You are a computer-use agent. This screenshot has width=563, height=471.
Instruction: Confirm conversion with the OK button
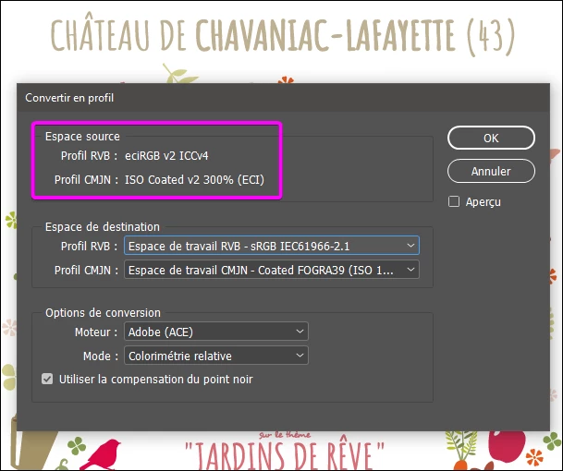coord(491,138)
